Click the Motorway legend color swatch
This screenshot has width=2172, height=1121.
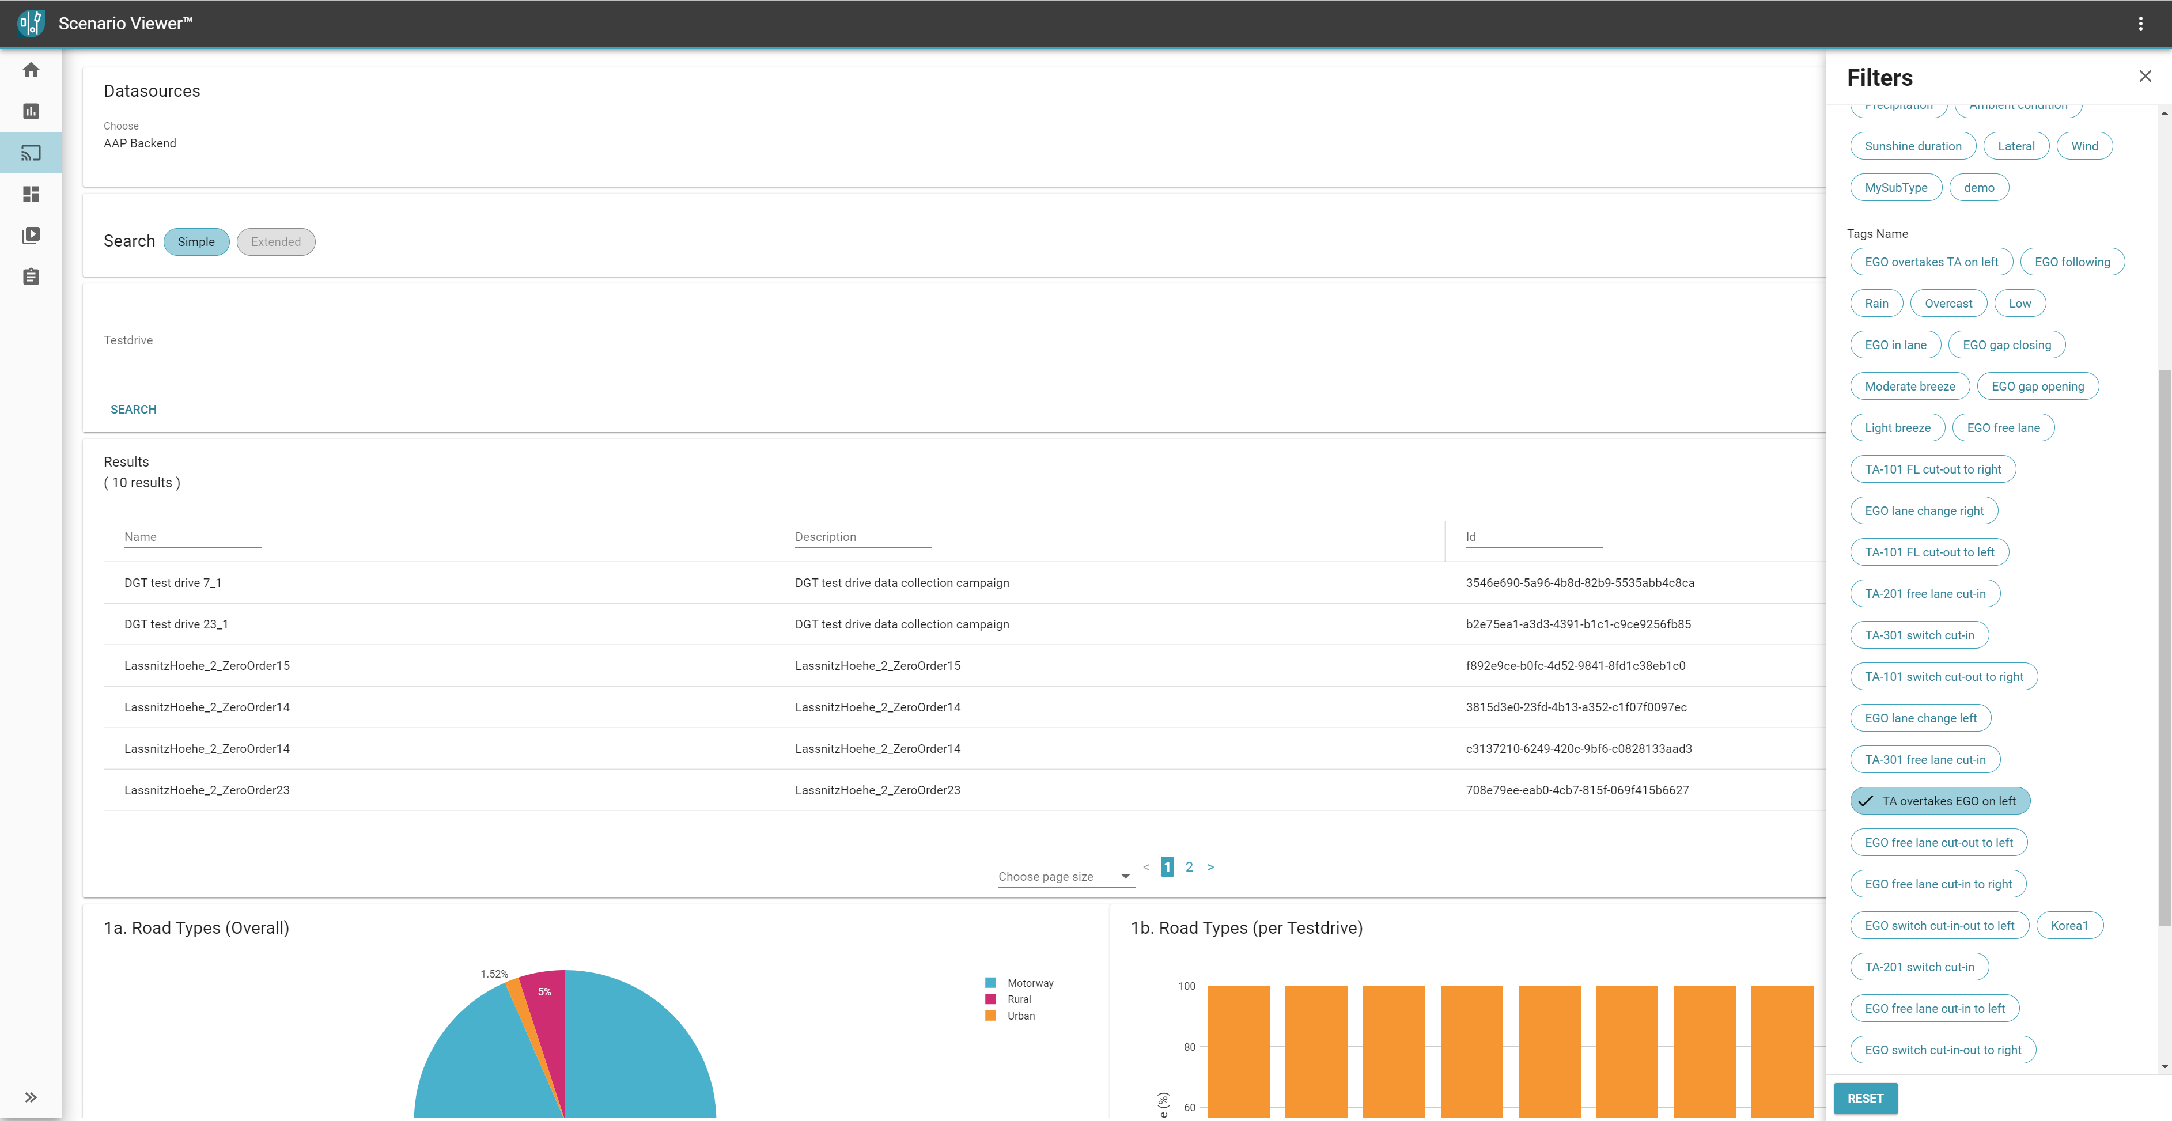pyautogui.click(x=990, y=983)
